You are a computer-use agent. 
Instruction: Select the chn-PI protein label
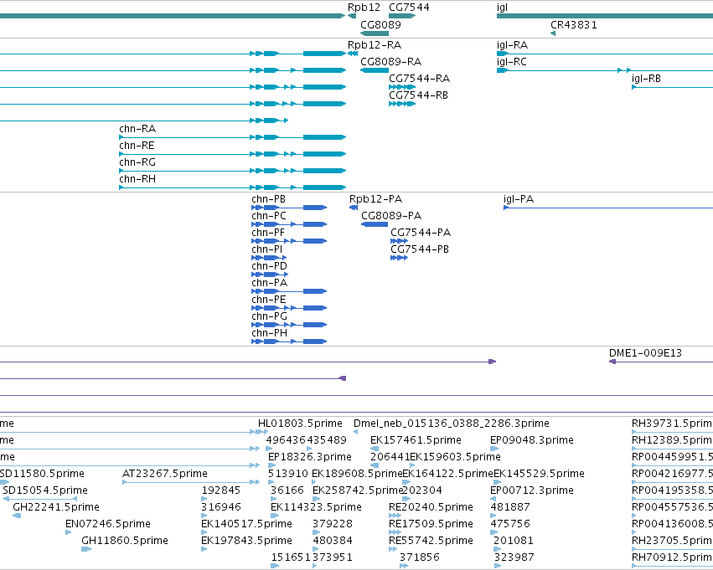(x=267, y=249)
